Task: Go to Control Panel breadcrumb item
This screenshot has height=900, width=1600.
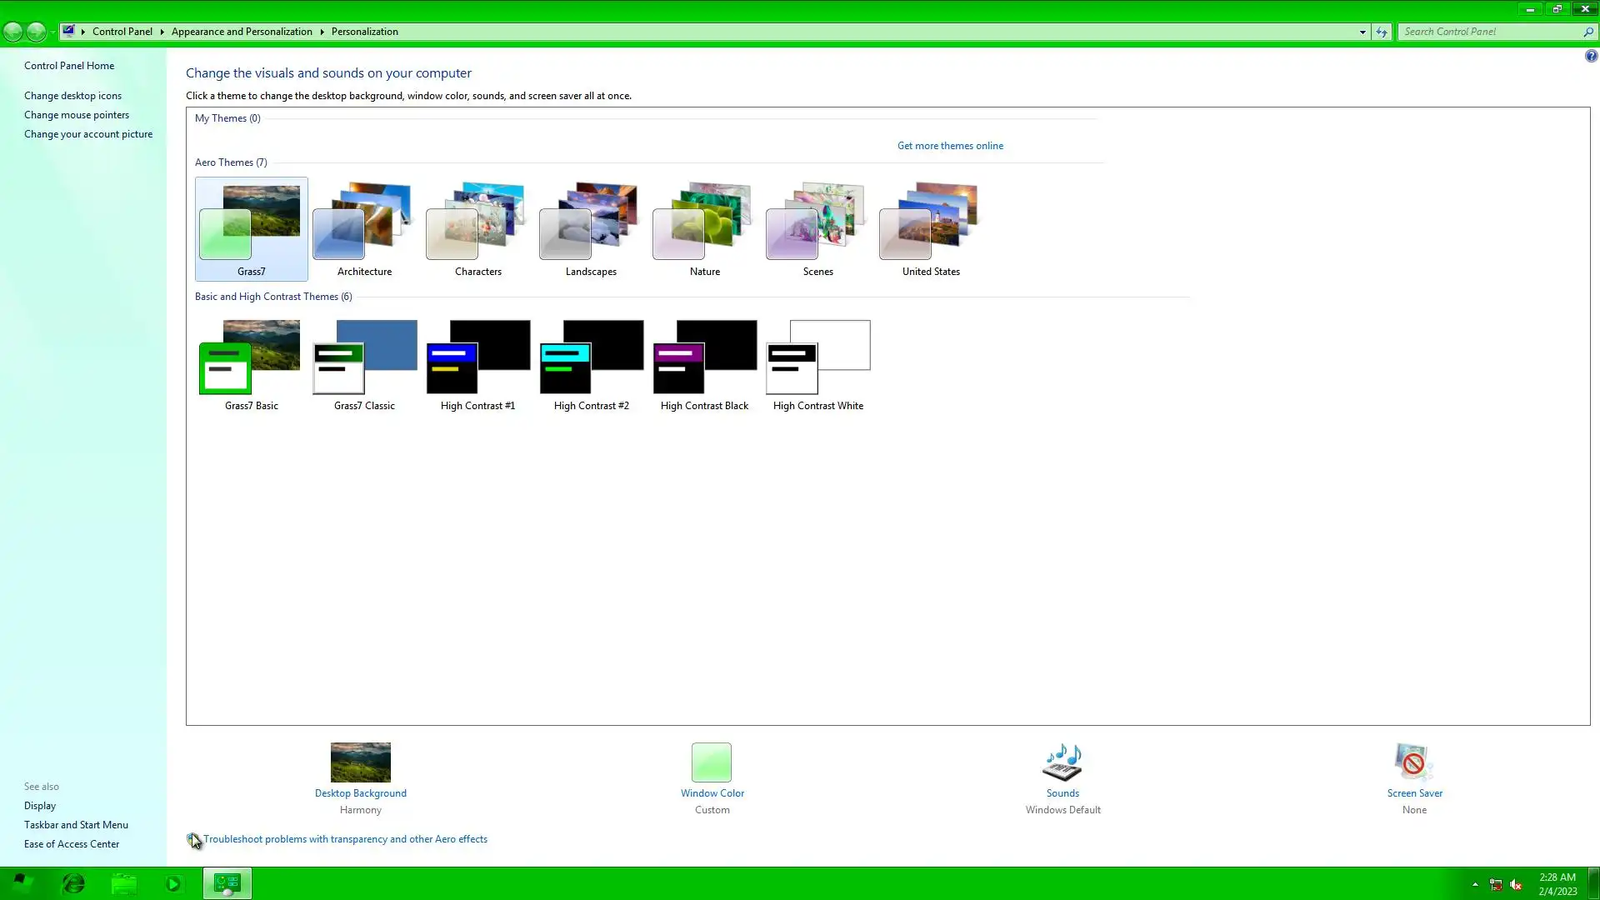Action: pyautogui.click(x=122, y=32)
